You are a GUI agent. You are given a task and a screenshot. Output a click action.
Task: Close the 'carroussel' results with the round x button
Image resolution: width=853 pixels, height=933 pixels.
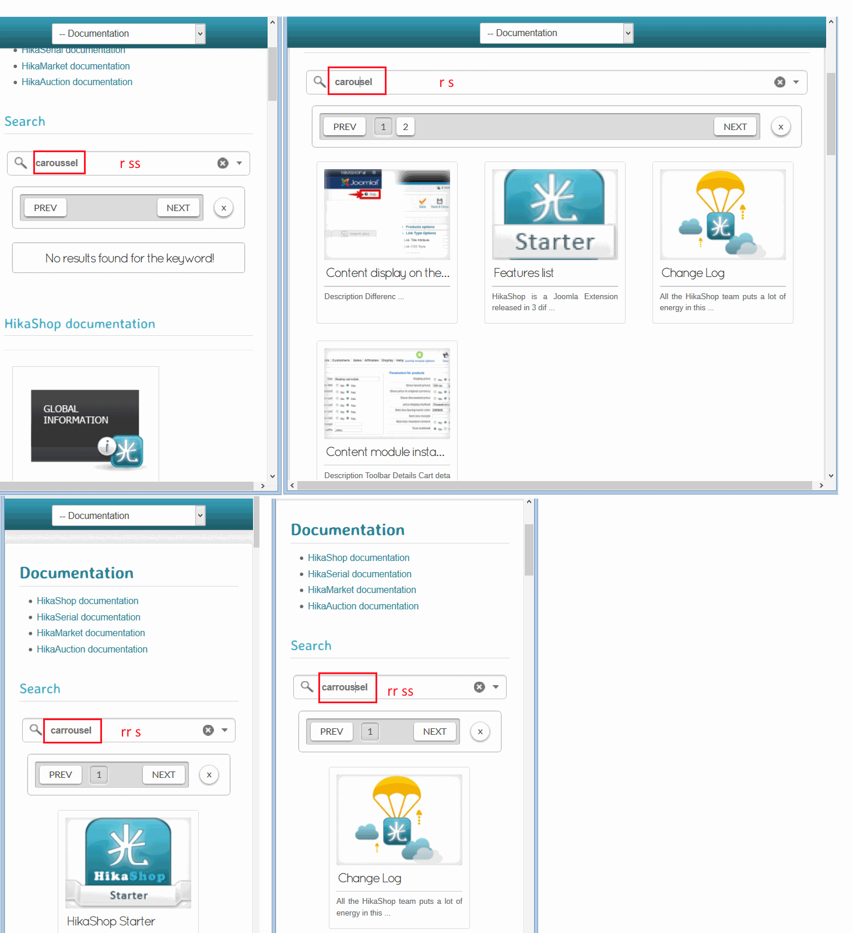click(480, 731)
